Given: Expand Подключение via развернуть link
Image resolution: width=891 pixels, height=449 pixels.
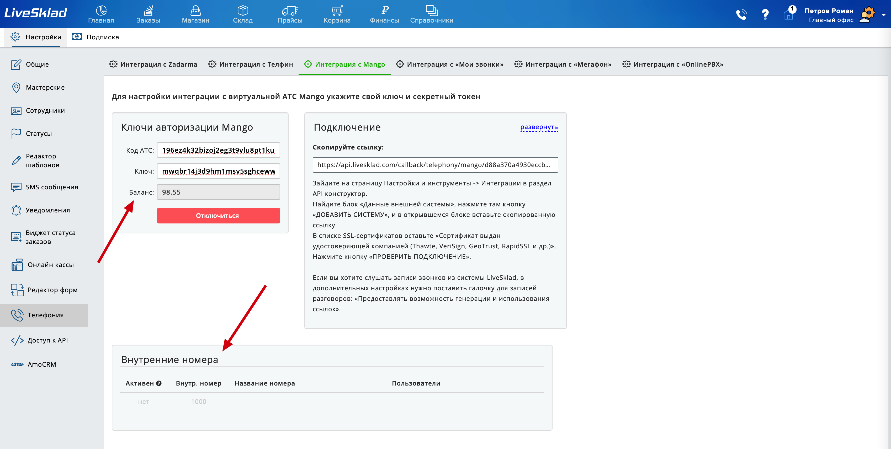Looking at the screenshot, I should 539,127.
